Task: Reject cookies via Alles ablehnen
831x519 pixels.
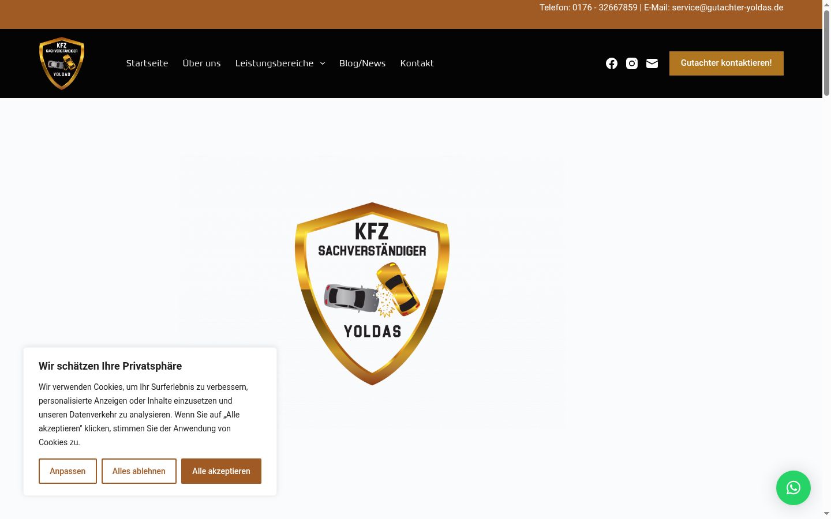Action: (139, 471)
